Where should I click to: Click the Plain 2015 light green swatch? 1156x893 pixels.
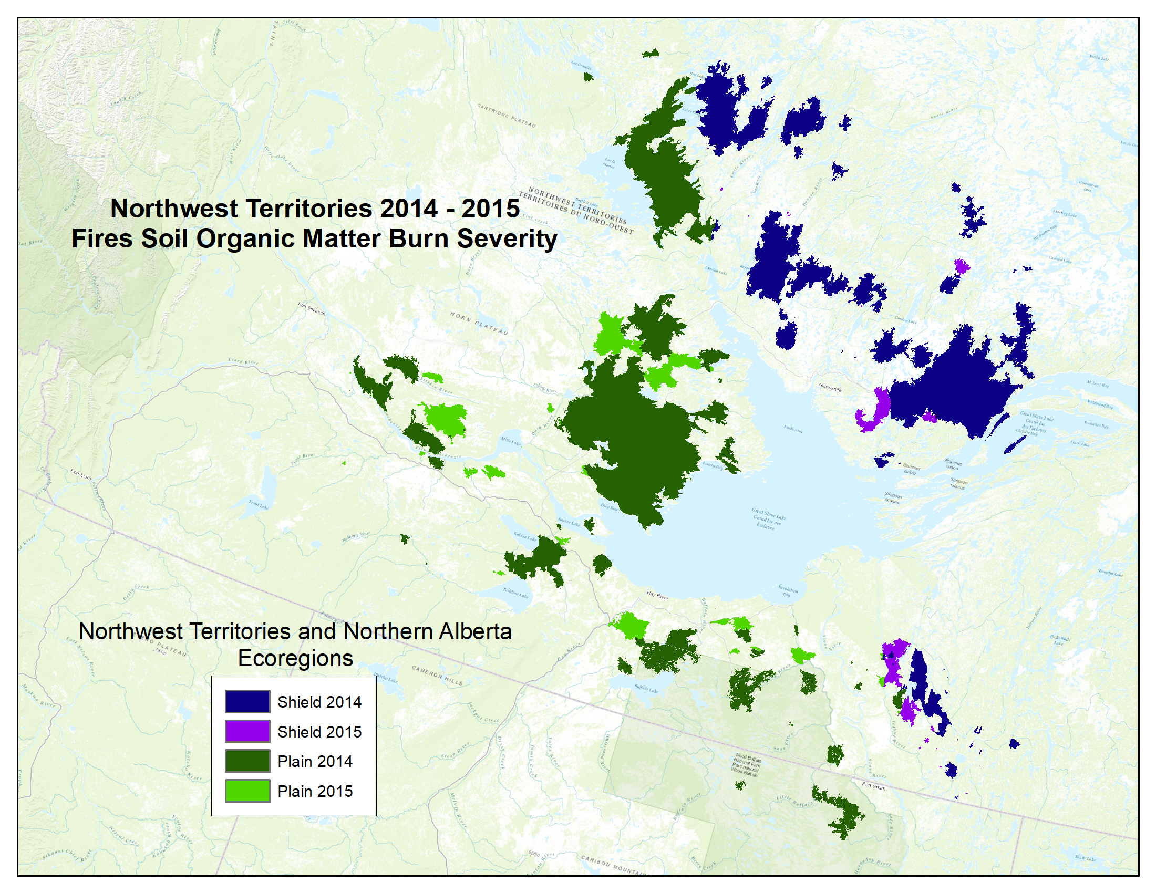tap(247, 791)
